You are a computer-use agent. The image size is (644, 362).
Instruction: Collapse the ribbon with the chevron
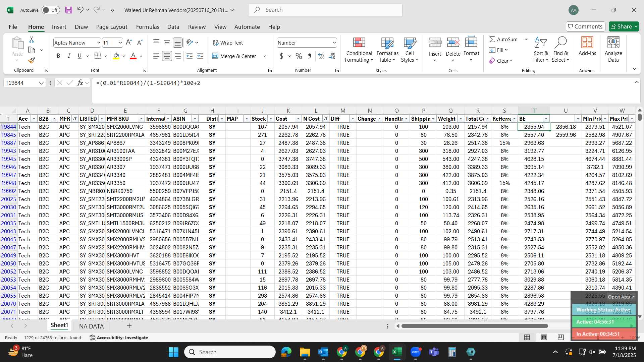(x=634, y=69)
